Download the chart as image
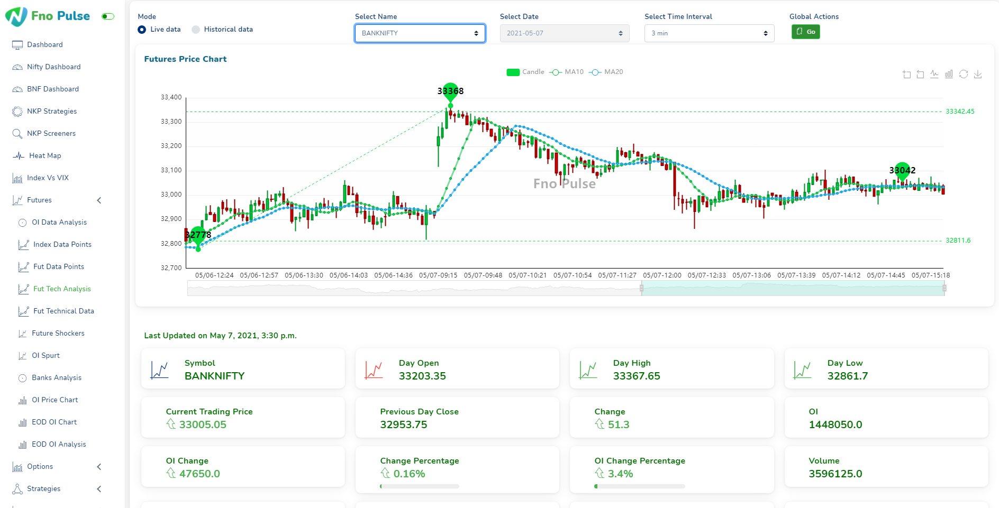 pos(978,75)
